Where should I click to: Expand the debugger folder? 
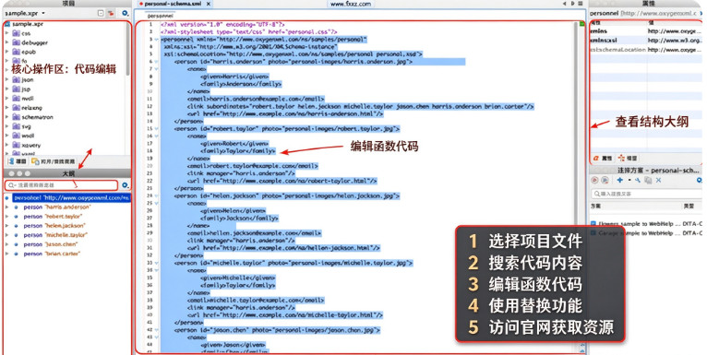[6, 42]
